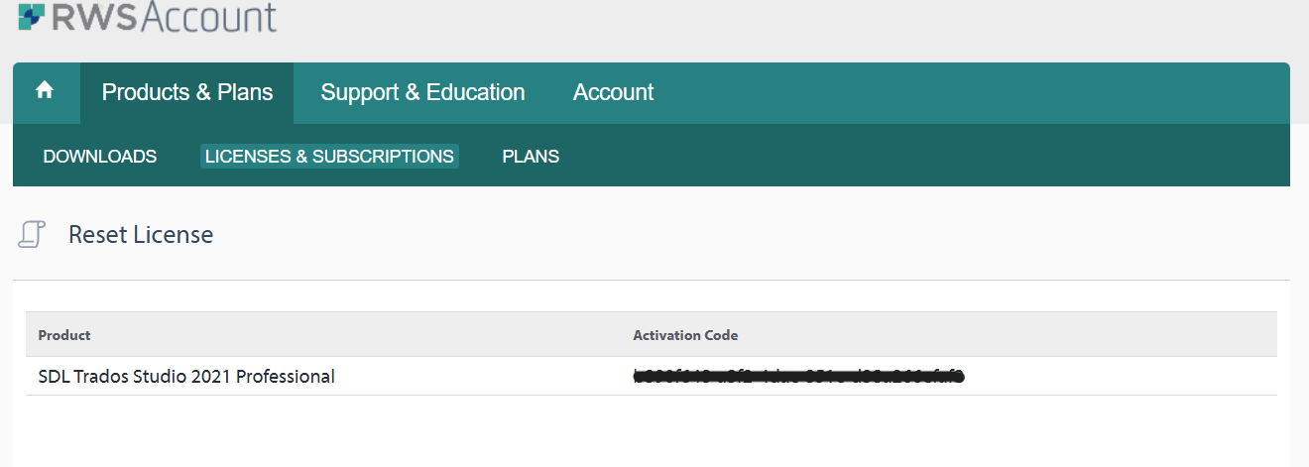Open the Products & Plans tab
The height and width of the screenshot is (467, 1309).
[x=187, y=93]
